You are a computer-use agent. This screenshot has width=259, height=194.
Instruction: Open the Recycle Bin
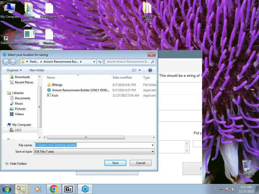click(246, 168)
